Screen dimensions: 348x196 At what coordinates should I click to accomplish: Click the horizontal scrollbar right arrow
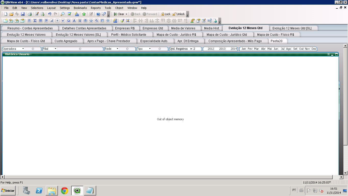(341, 177)
